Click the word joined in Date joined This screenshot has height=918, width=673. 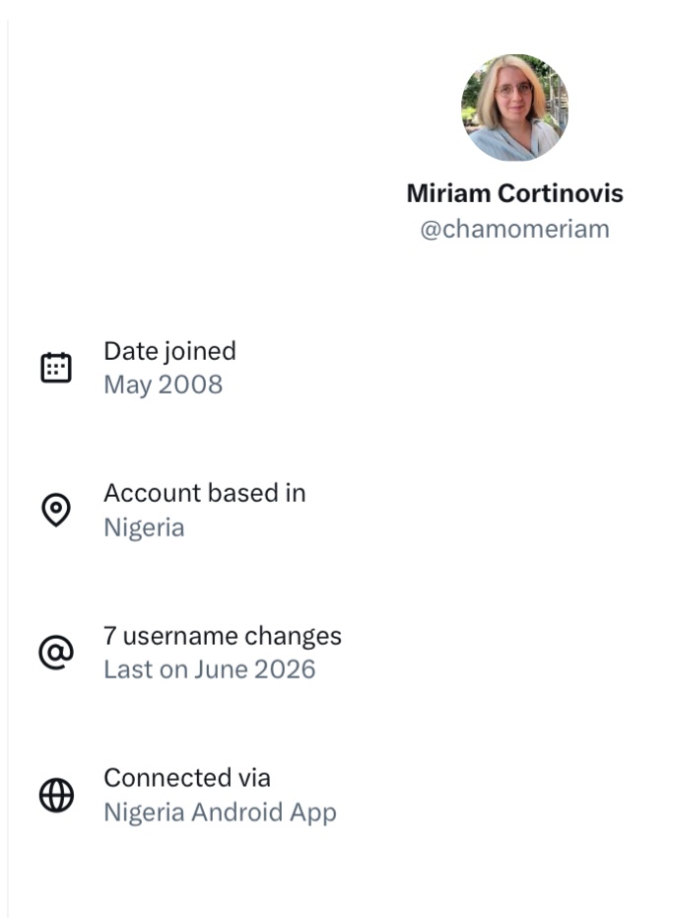[x=200, y=352]
